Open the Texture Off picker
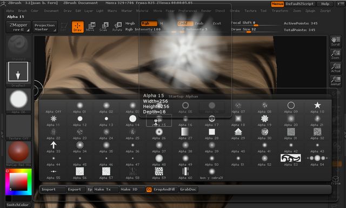The width and height of the screenshot is (346, 208). click(x=18, y=127)
